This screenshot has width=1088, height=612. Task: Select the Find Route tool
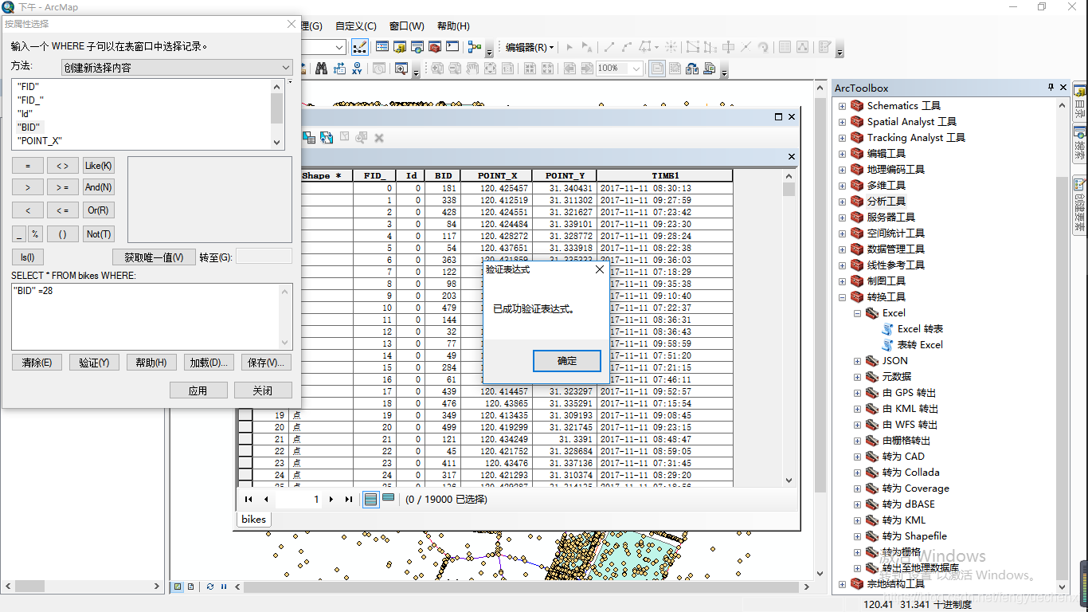click(x=339, y=69)
